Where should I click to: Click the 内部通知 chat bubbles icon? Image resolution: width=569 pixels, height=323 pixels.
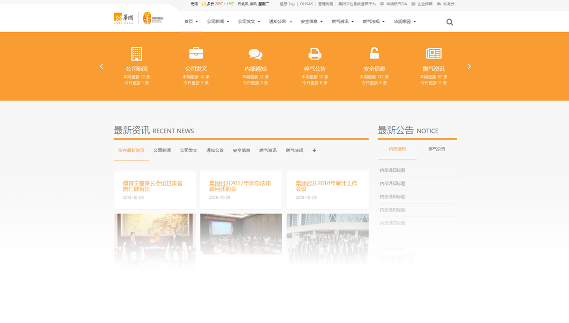pyautogui.click(x=255, y=54)
